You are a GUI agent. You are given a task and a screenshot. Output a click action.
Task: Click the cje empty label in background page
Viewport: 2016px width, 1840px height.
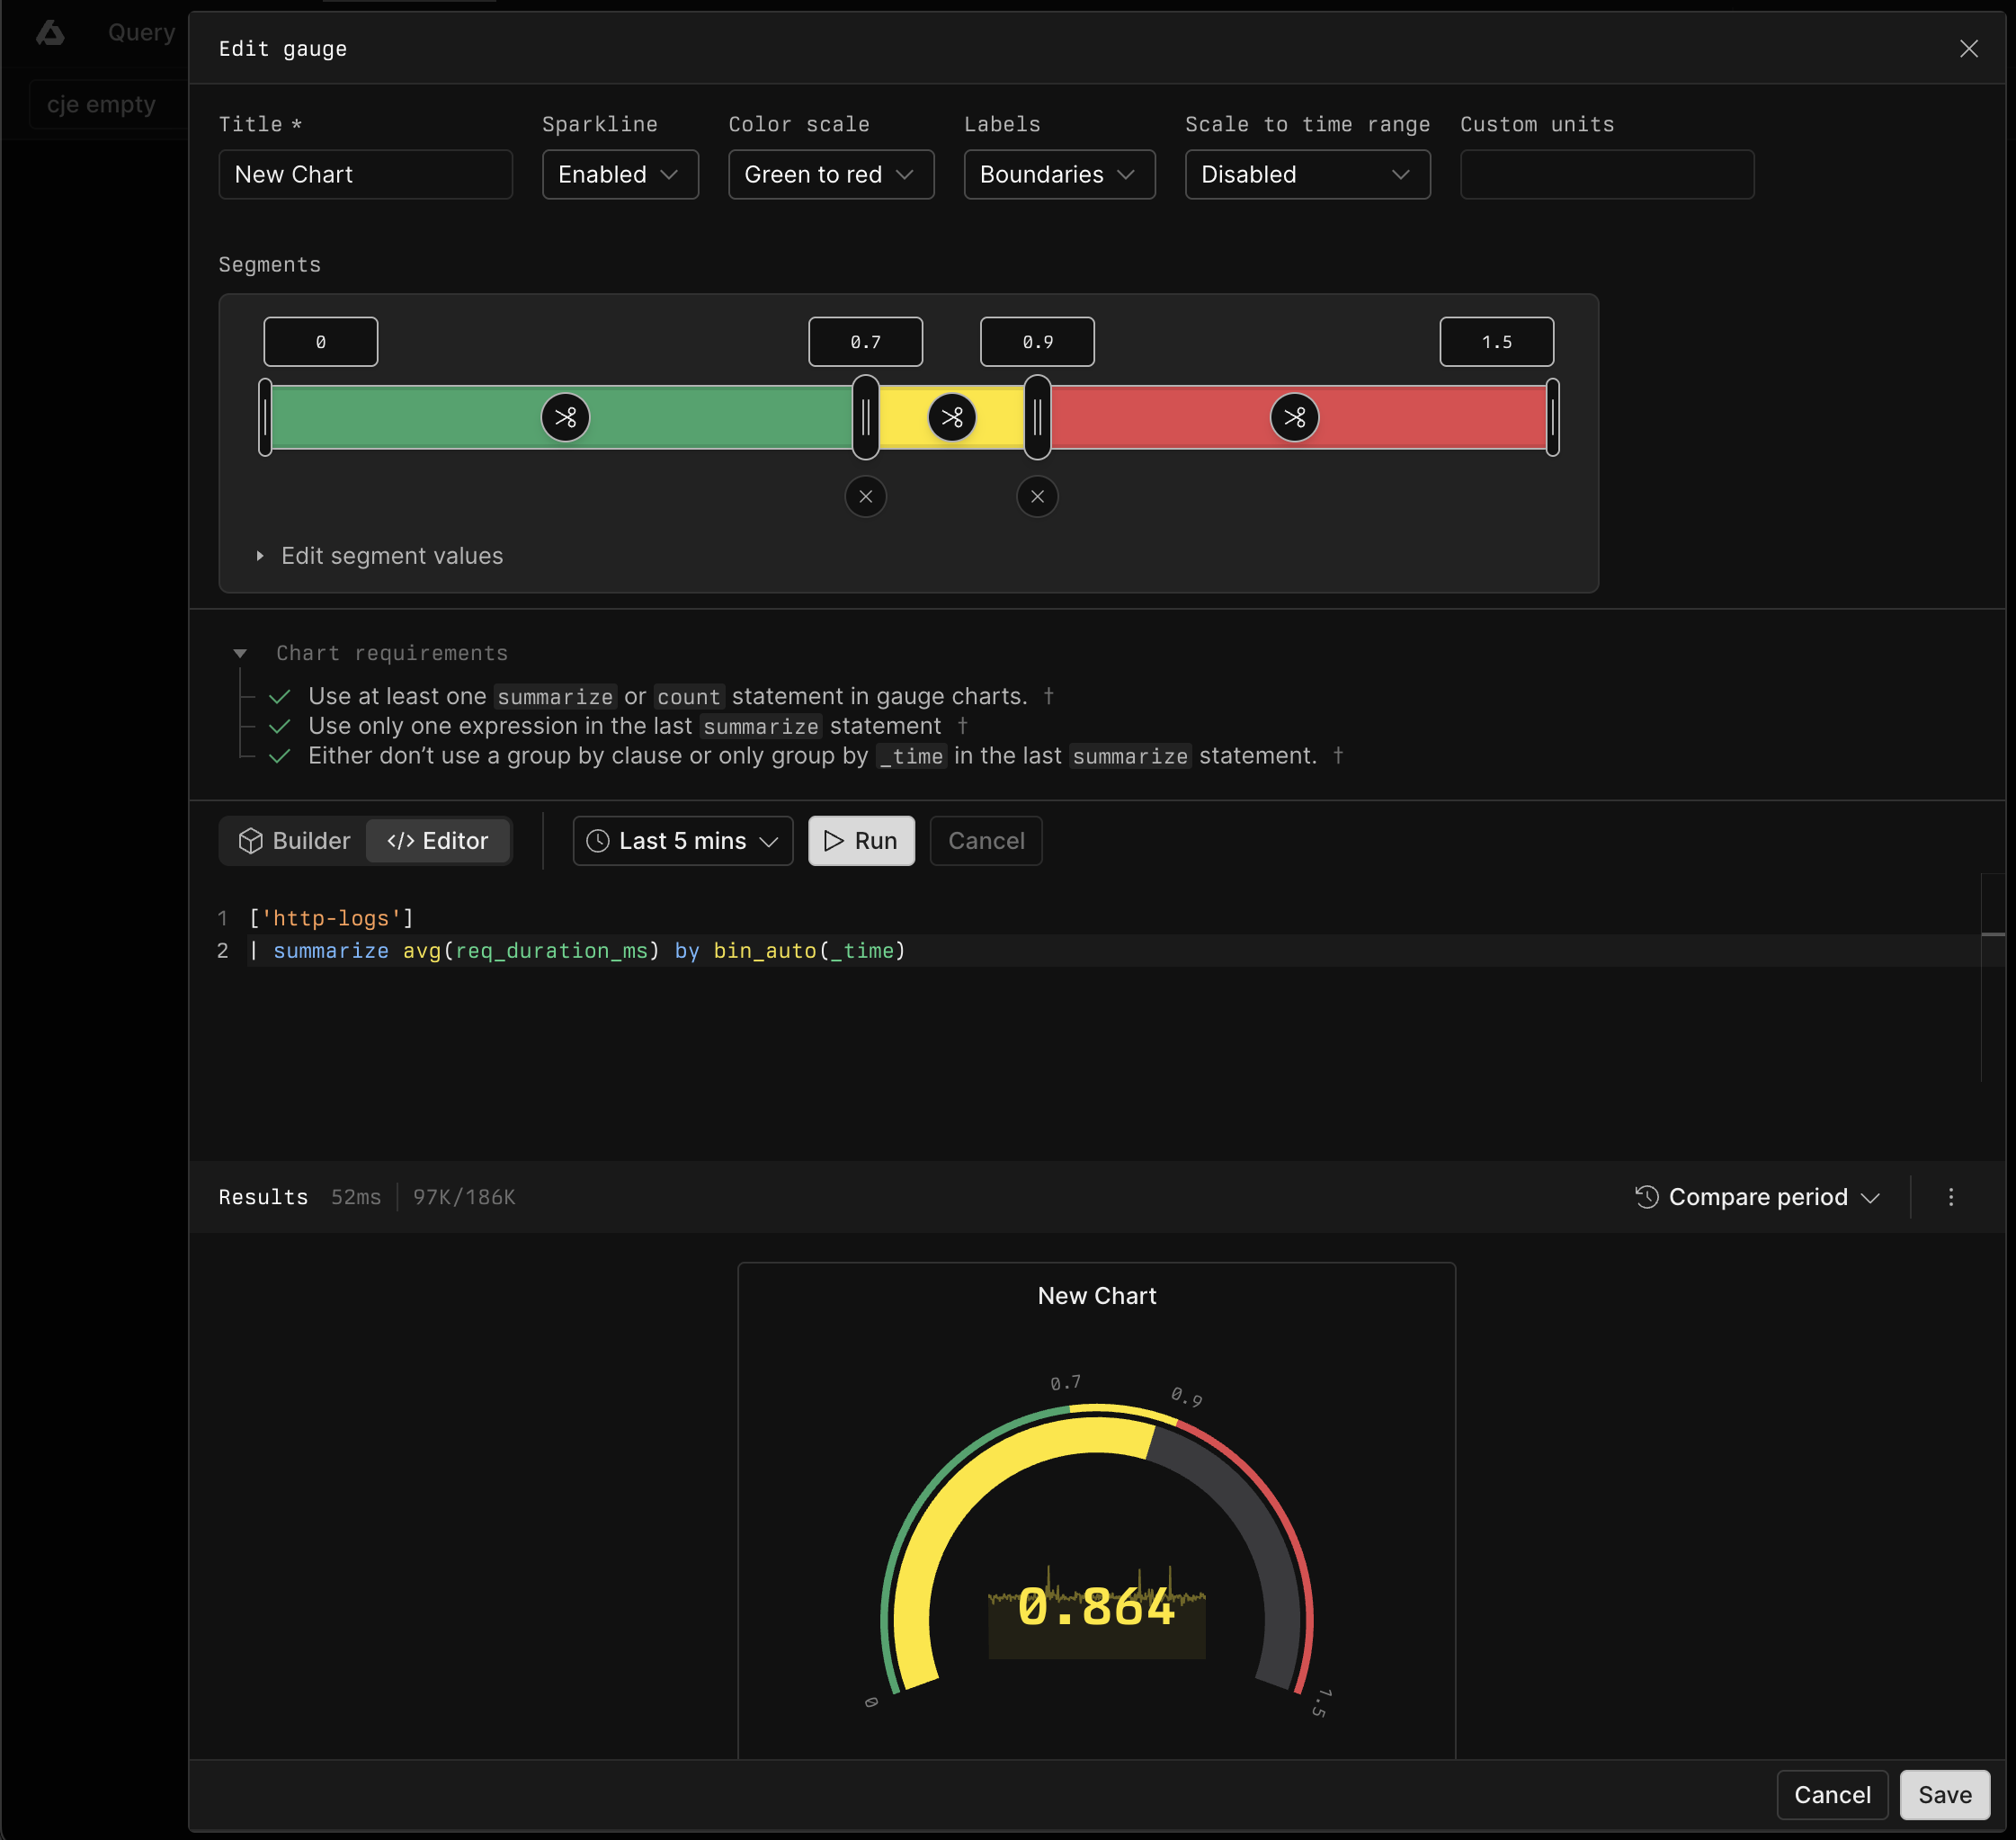point(101,104)
